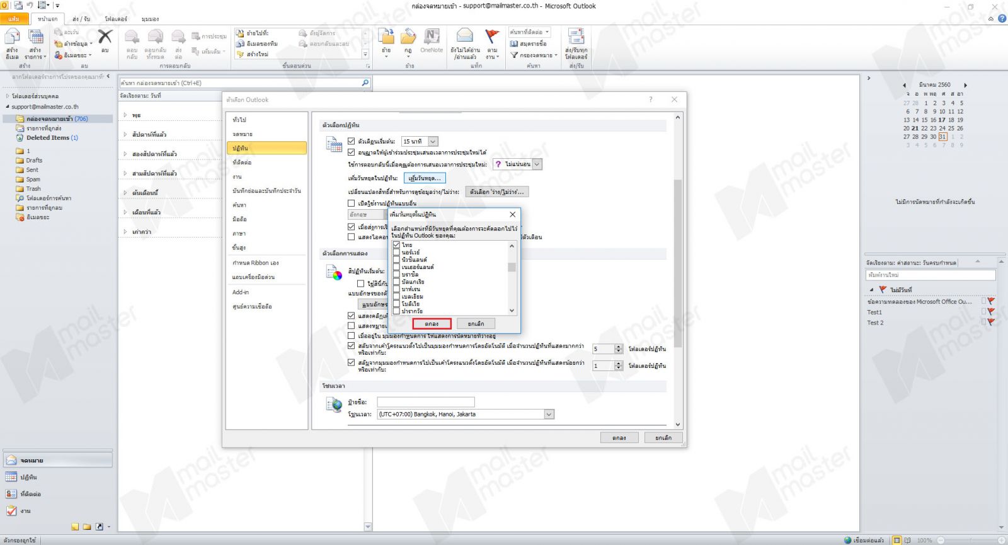
Task: Click the Outlook Options content vertical scrollbar
Action: click(x=678, y=271)
